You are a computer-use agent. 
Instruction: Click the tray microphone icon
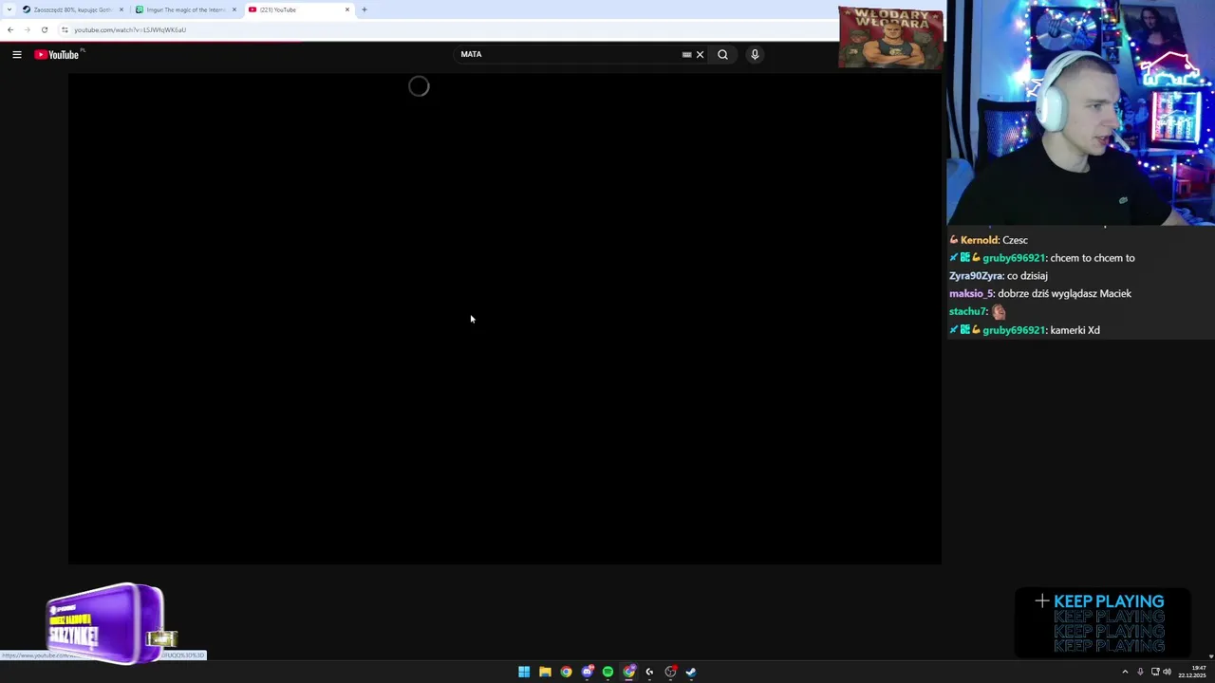pyautogui.click(x=1140, y=672)
